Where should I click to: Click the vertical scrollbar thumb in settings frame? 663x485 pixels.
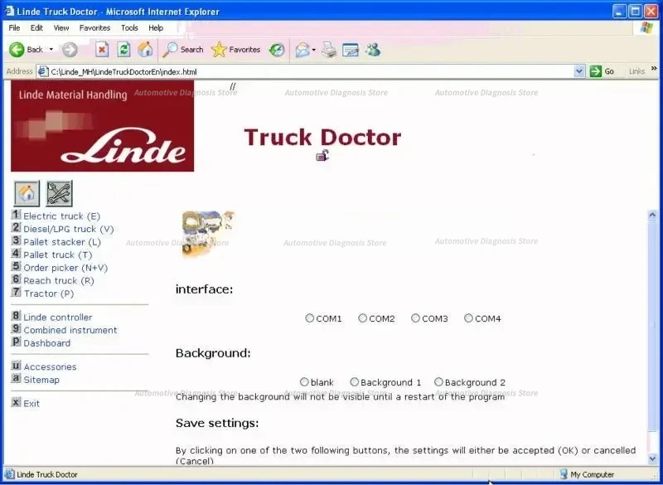pyautogui.click(x=652, y=324)
